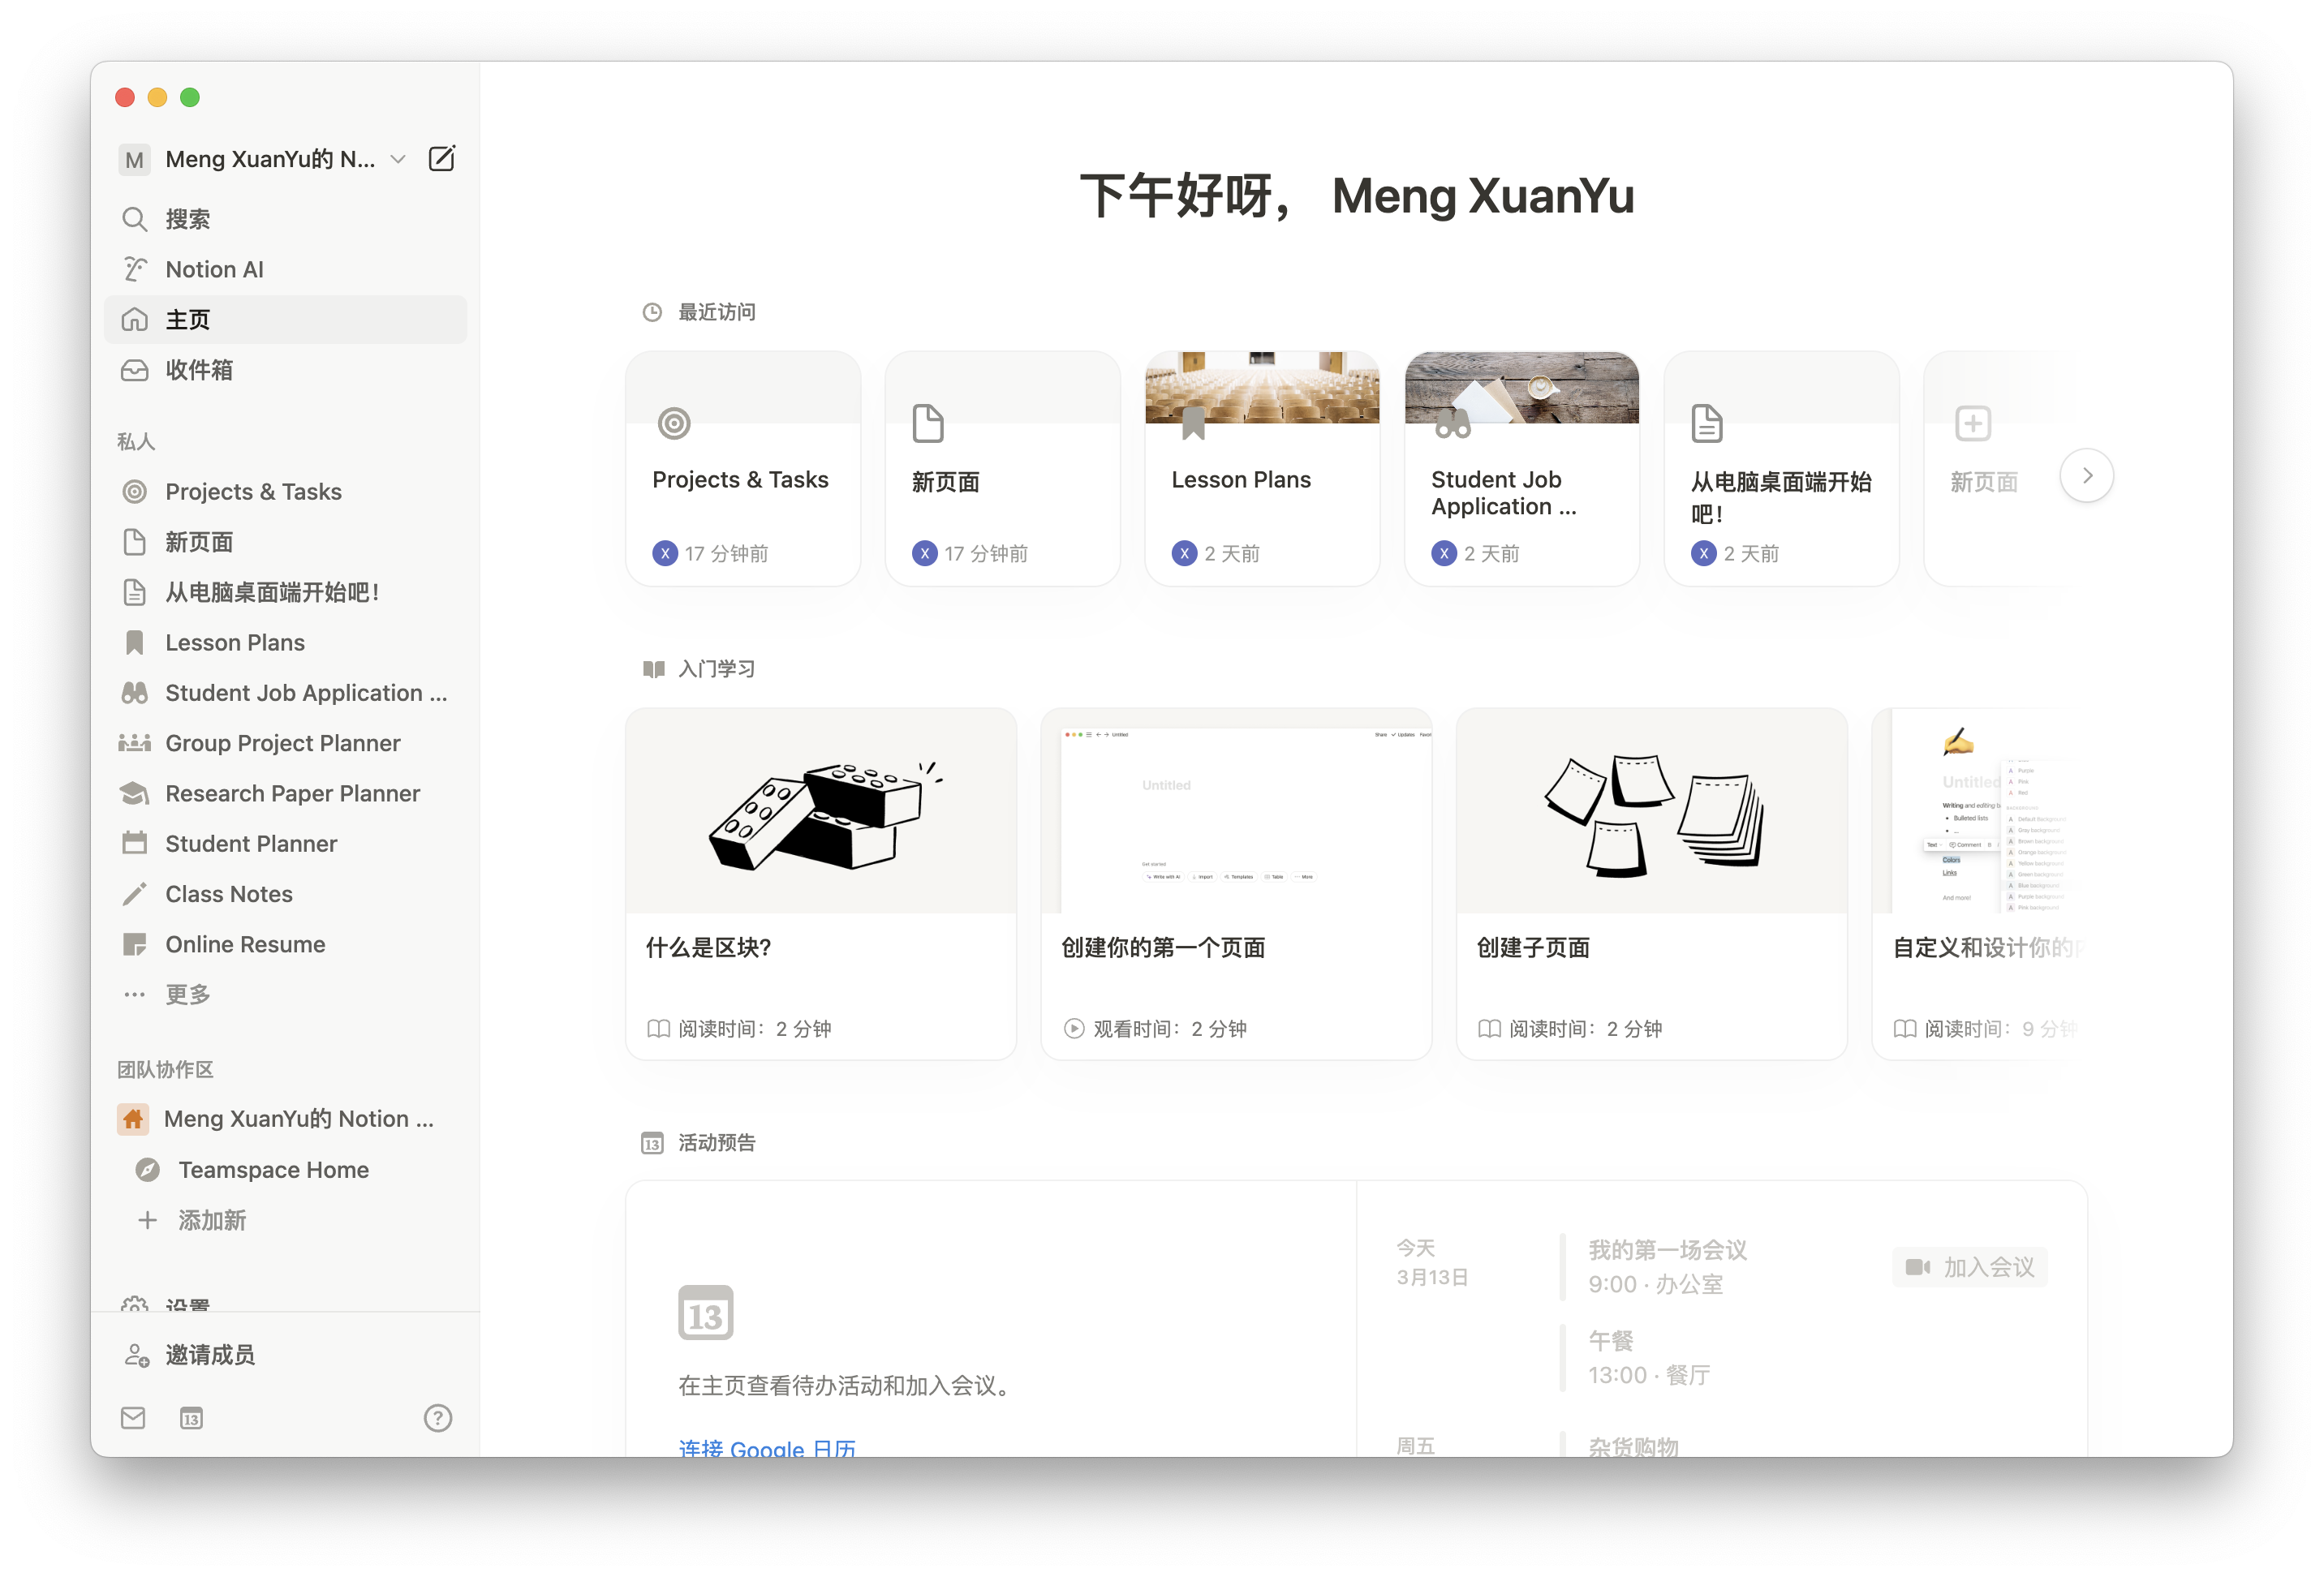
Task: Open the calendar icon at sidebar bottom
Action: [191, 1418]
